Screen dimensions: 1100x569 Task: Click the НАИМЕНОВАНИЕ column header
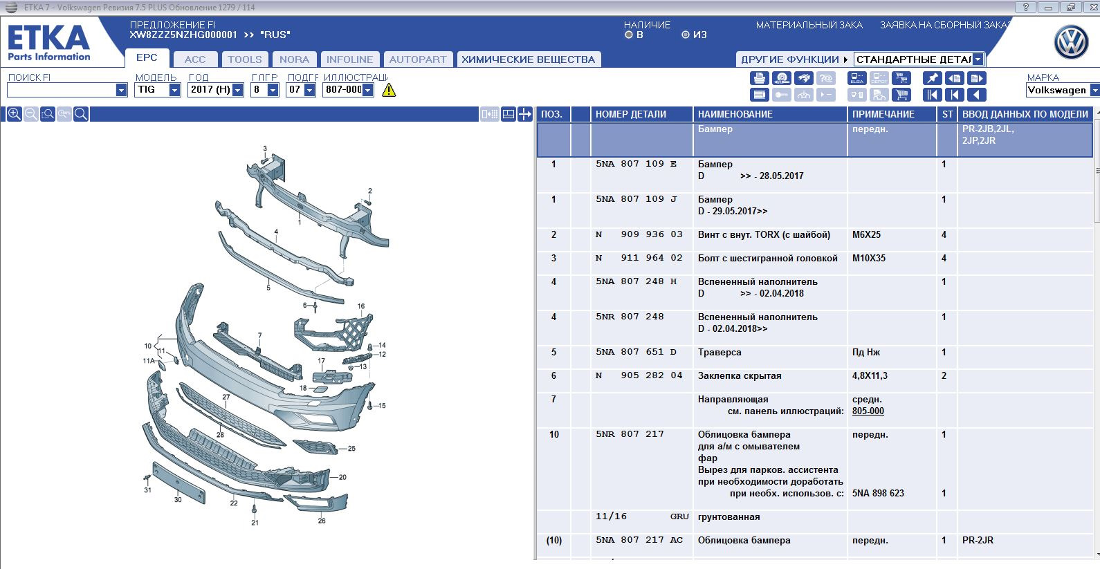coord(770,114)
